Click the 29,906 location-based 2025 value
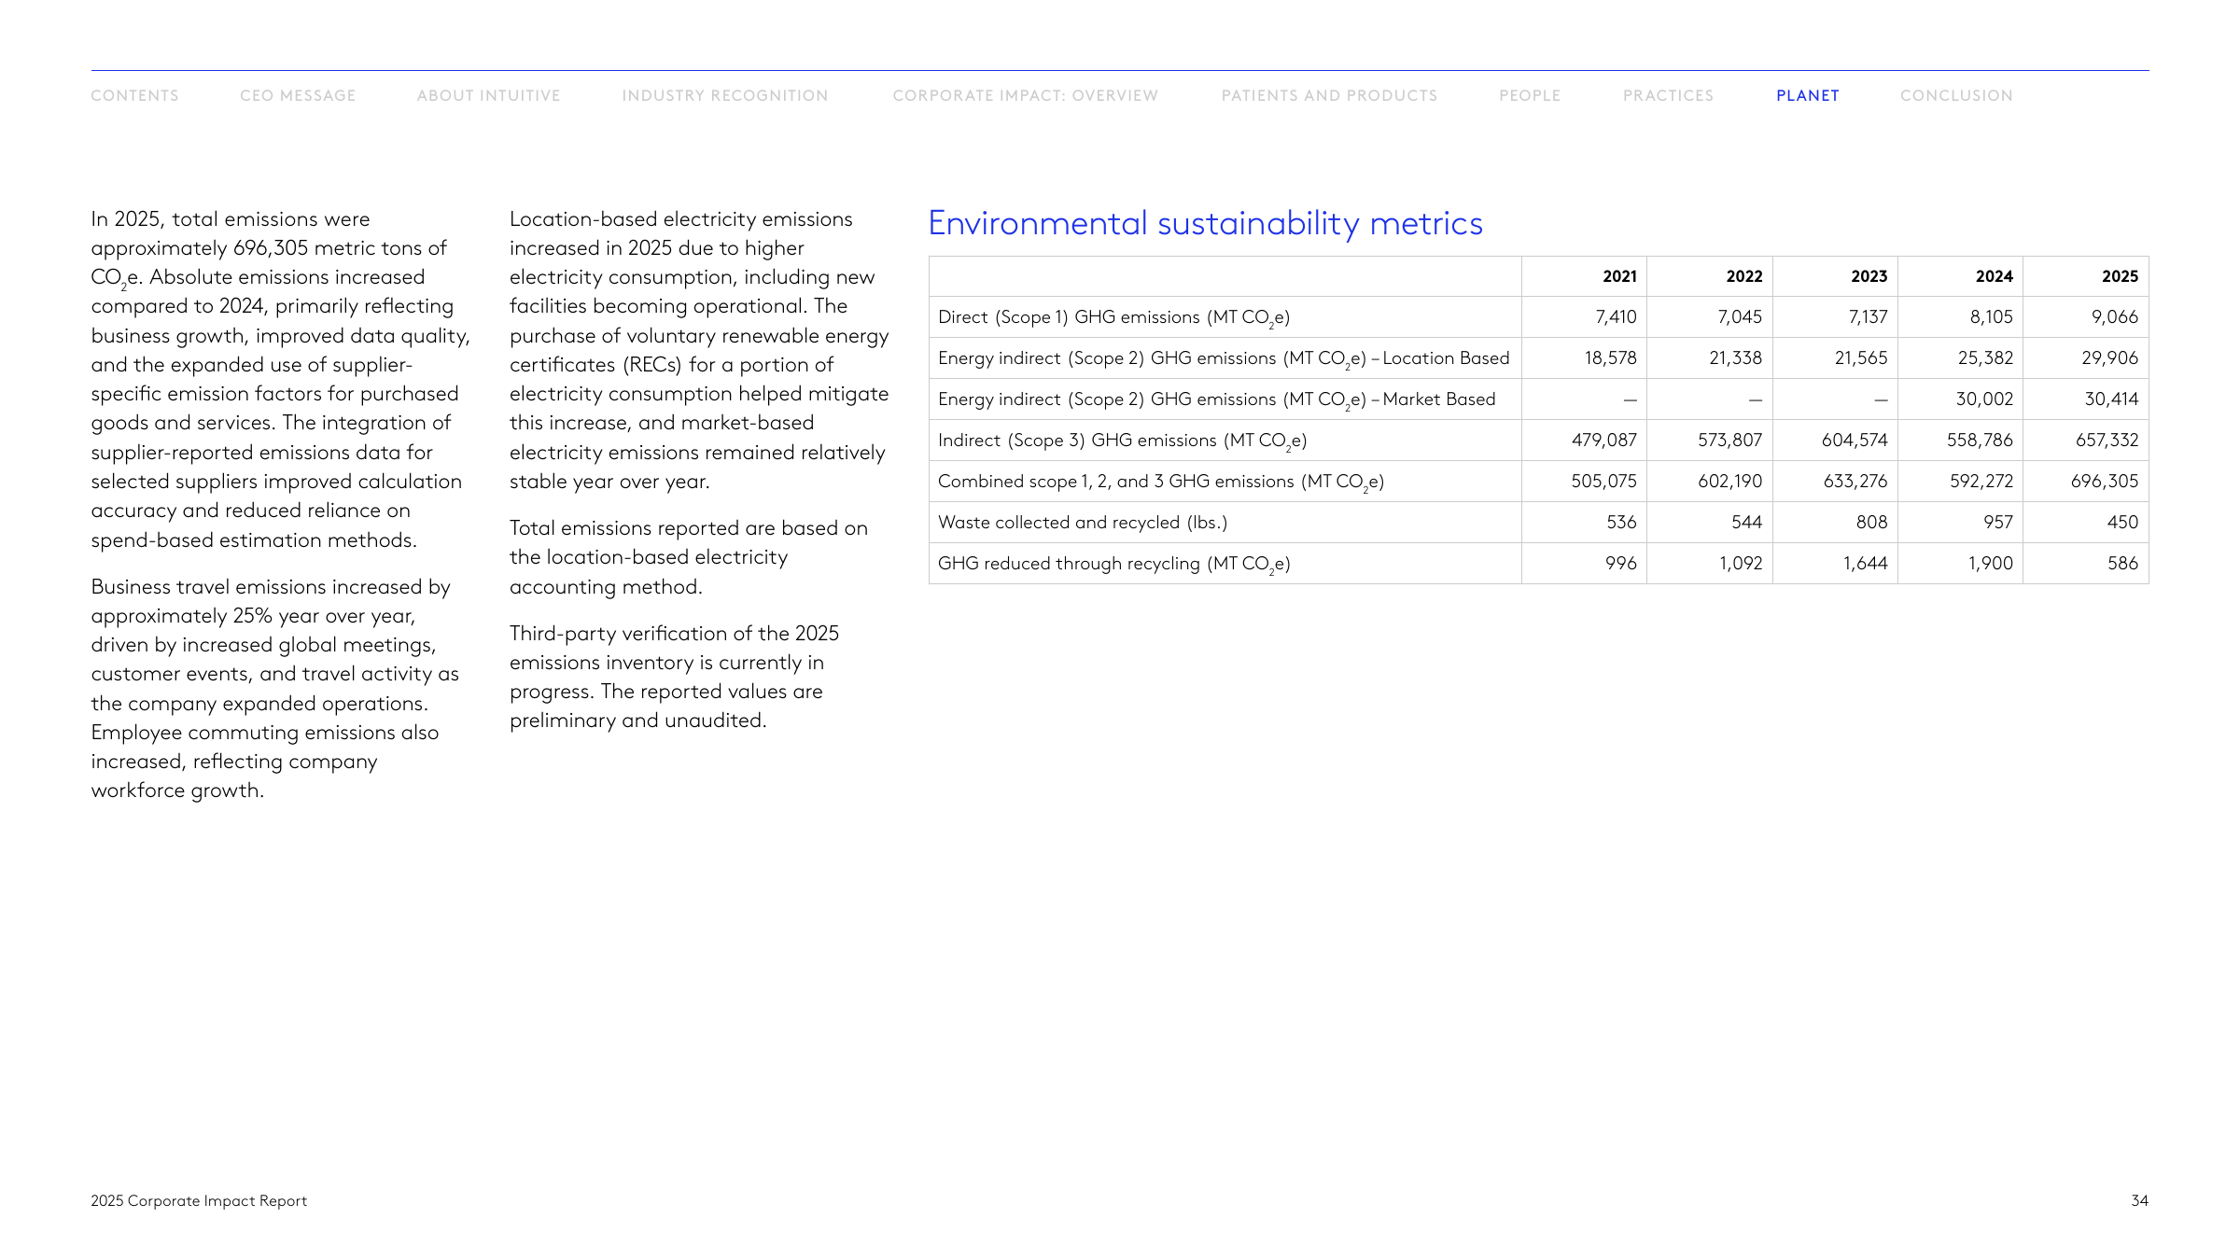This screenshot has width=2240, height=1260. (x=2110, y=358)
